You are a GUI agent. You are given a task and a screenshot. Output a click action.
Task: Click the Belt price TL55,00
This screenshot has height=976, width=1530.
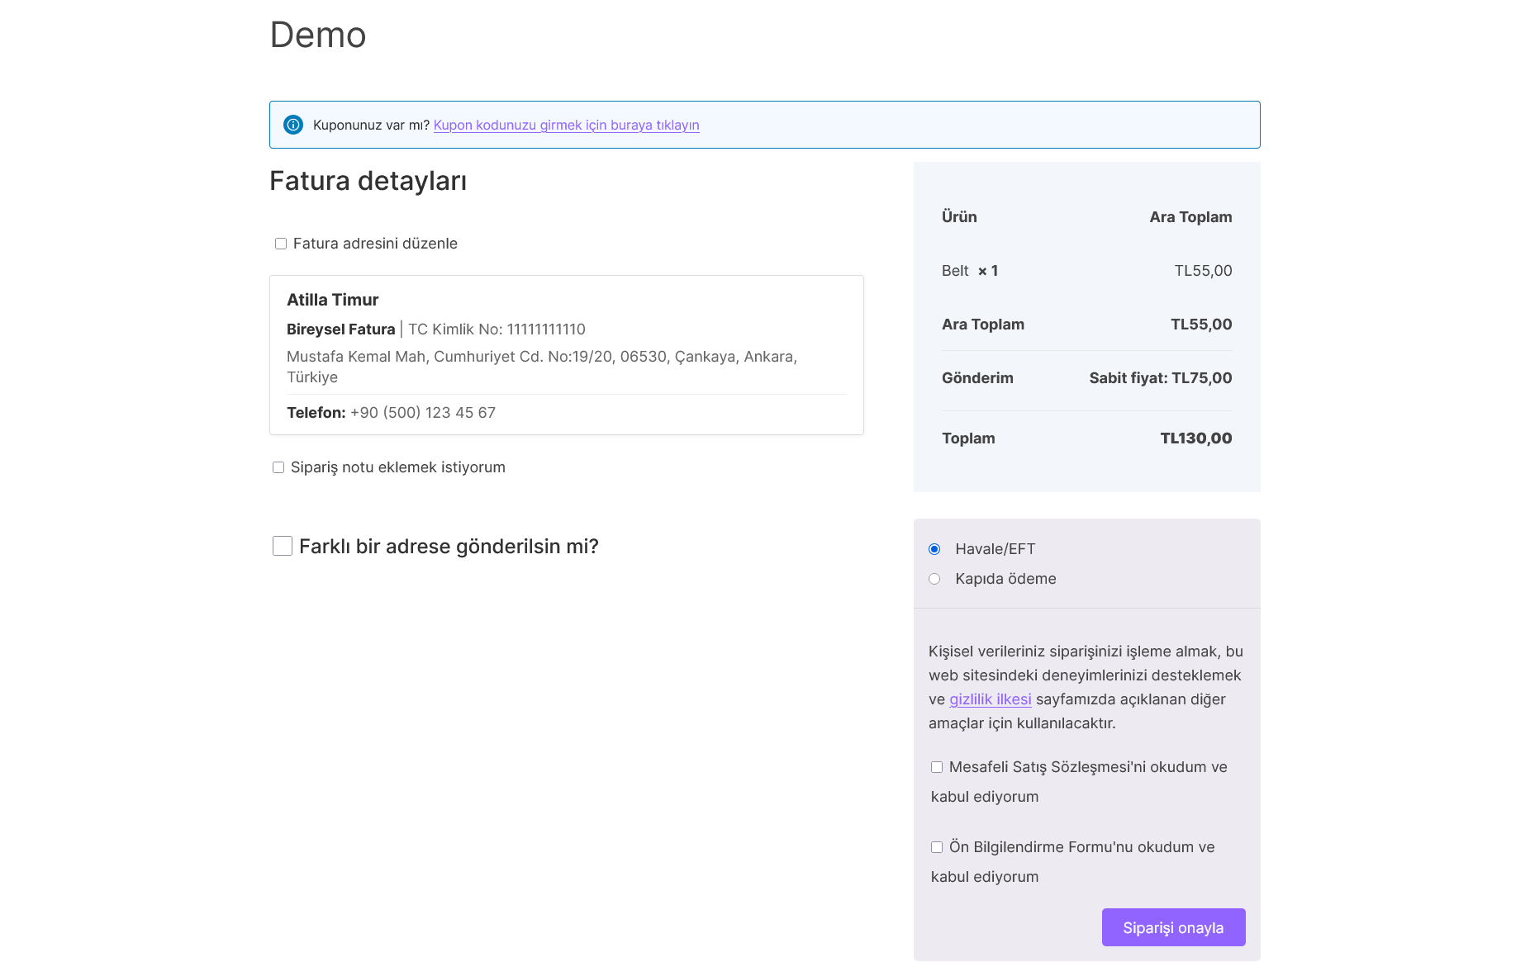(1203, 271)
